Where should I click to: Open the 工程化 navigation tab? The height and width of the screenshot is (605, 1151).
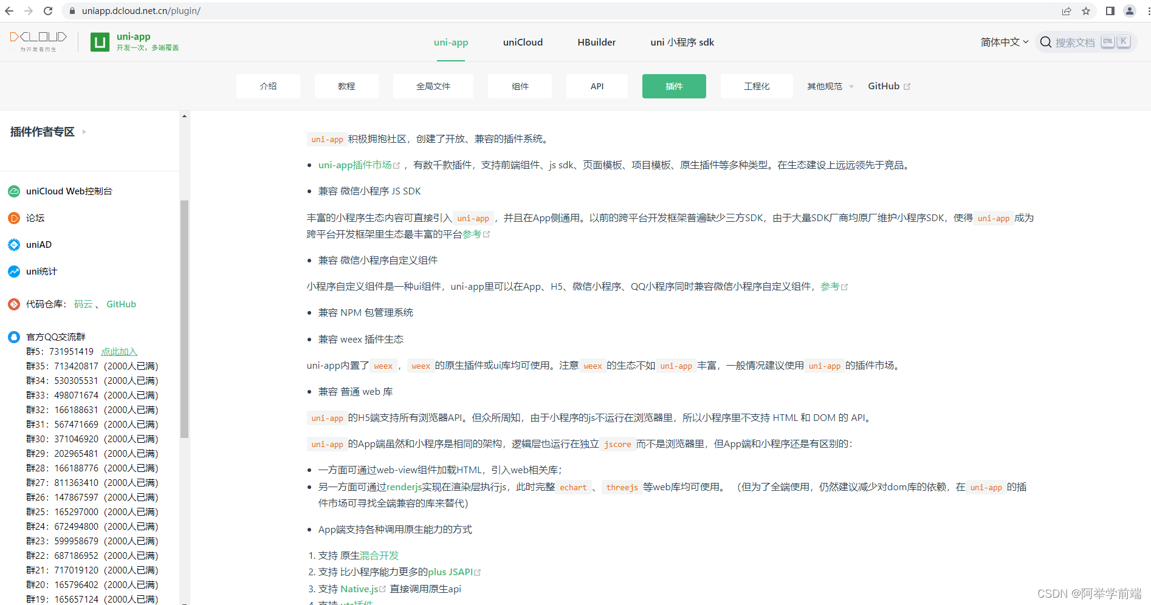pyautogui.click(x=757, y=86)
